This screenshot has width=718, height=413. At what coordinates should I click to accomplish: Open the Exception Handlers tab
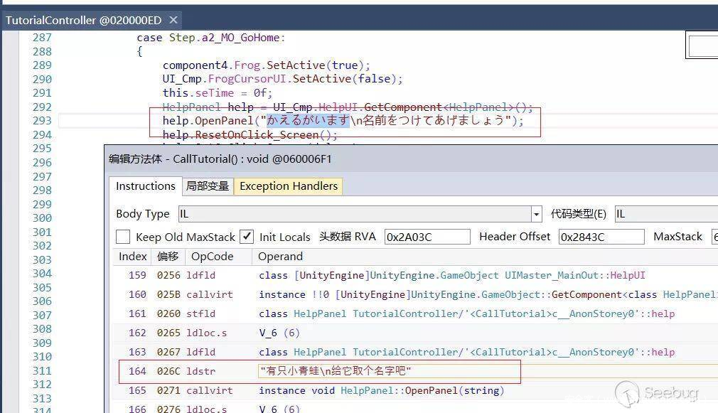288,186
